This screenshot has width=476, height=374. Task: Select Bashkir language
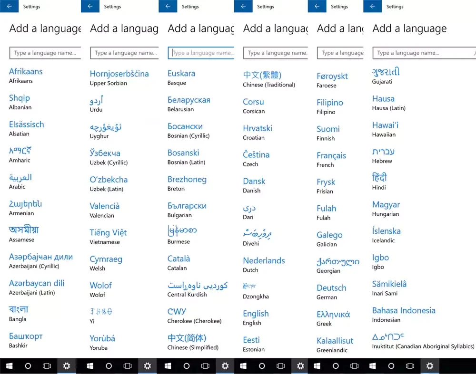click(x=26, y=340)
